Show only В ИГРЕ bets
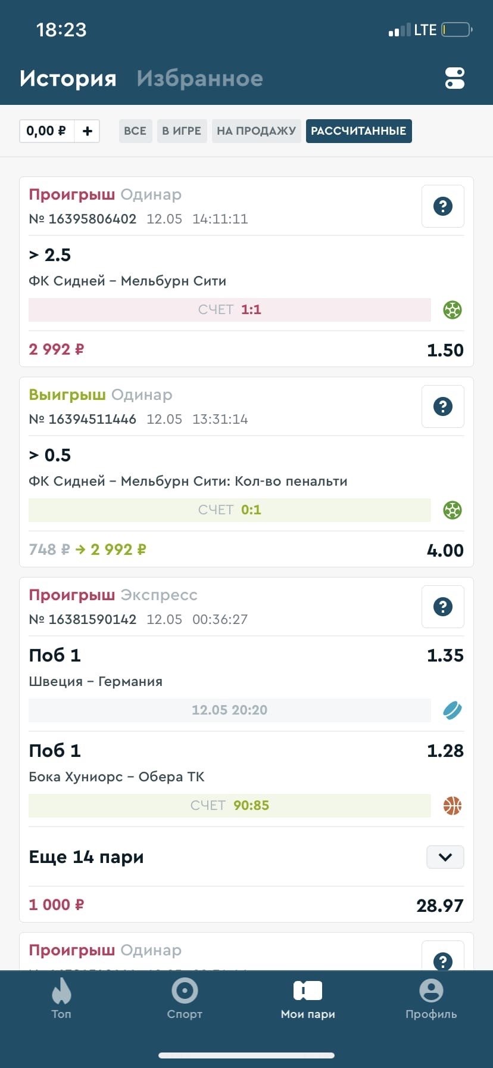 (x=182, y=131)
